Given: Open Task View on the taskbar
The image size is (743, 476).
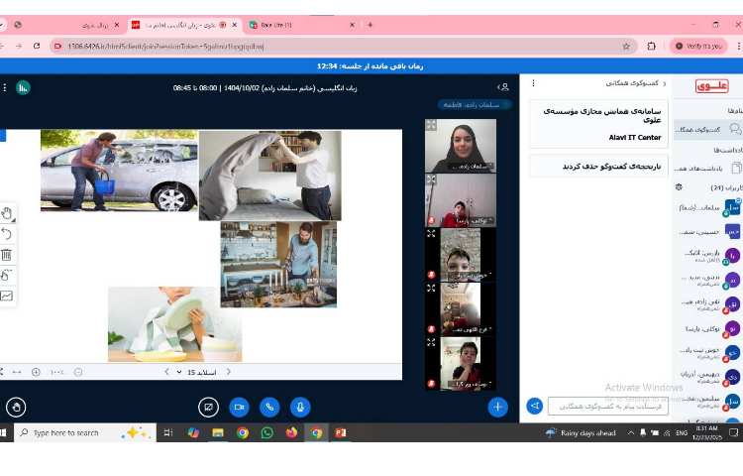Looking at the screenshot, I should (167, 432).
